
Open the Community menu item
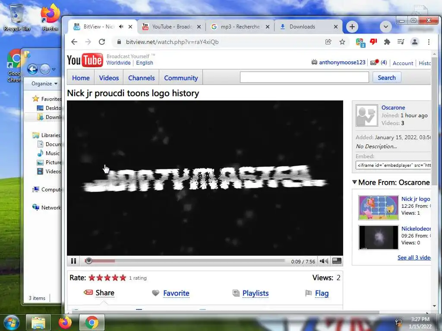(181, 78)
